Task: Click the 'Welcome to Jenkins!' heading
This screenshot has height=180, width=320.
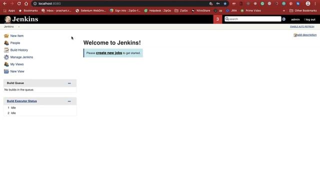Action: pos(112,42)
